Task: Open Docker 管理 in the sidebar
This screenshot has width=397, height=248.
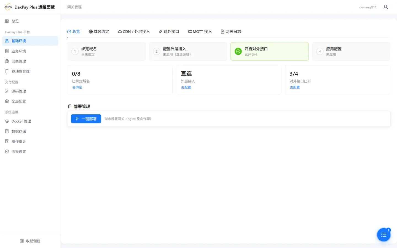Action: point(30,121)
